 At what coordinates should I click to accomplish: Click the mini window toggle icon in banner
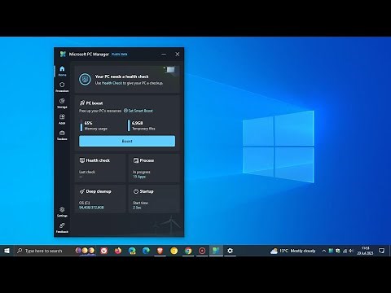pos(170,70)
